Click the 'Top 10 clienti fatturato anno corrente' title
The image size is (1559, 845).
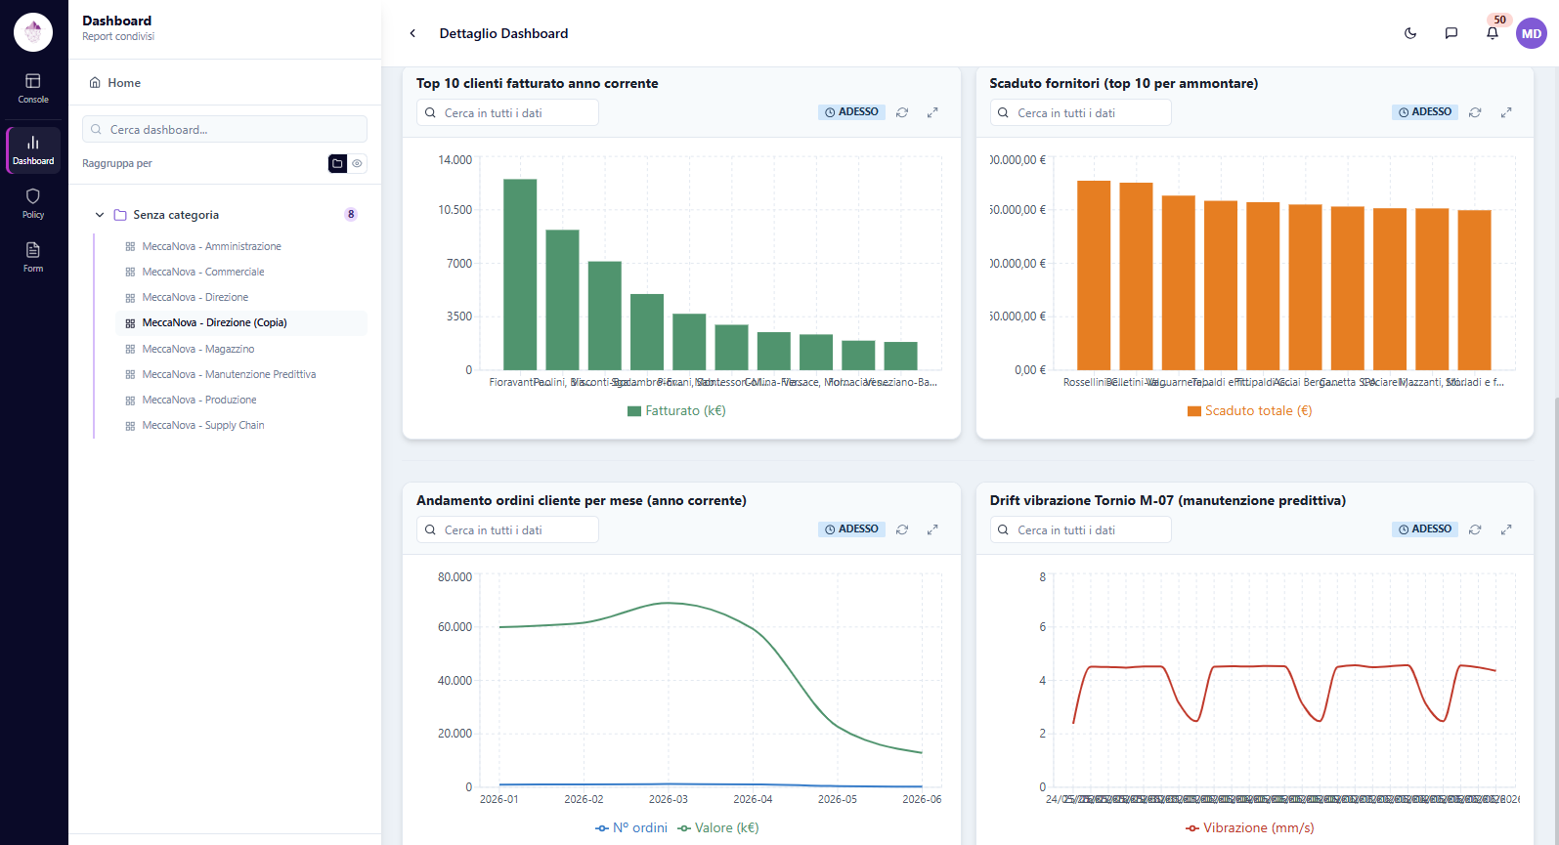[x=538, y=83]
